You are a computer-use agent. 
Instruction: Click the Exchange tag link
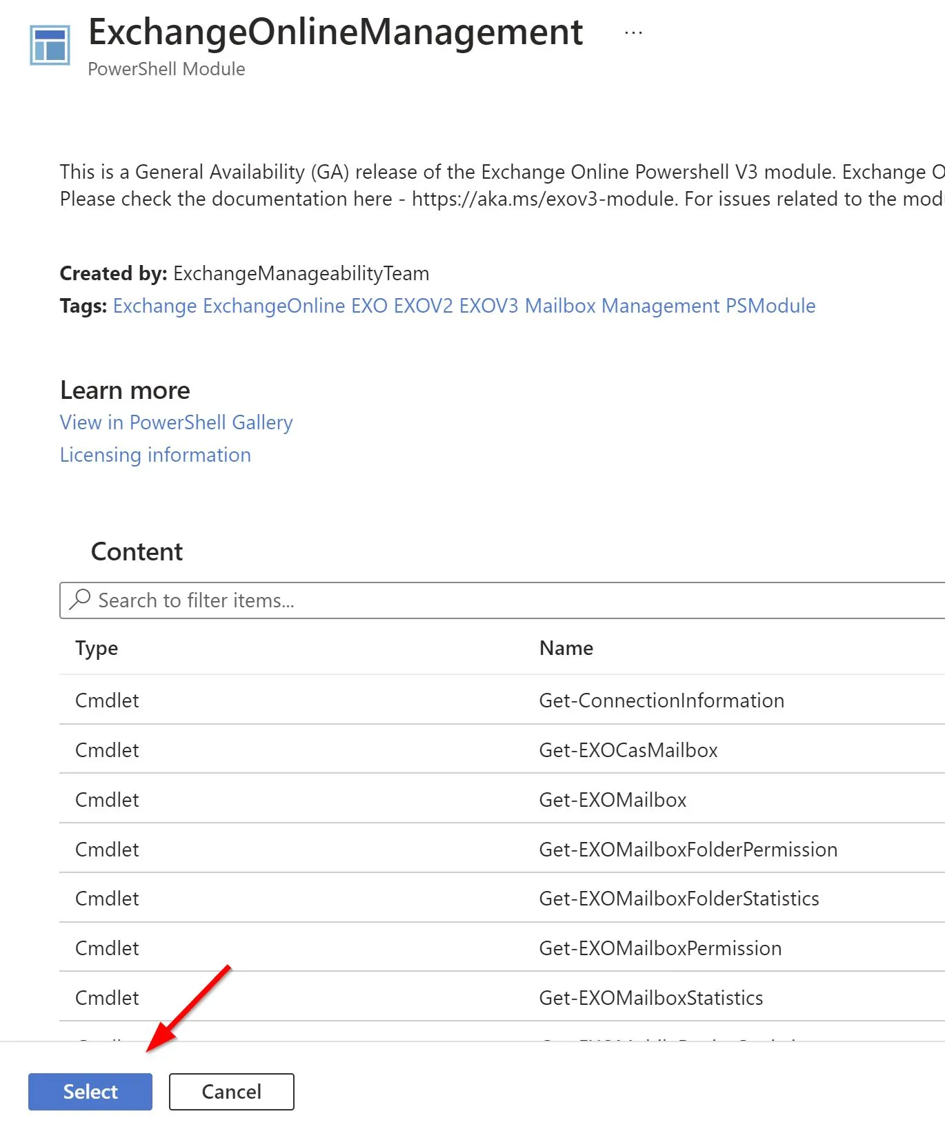click(x=155, y=306)
